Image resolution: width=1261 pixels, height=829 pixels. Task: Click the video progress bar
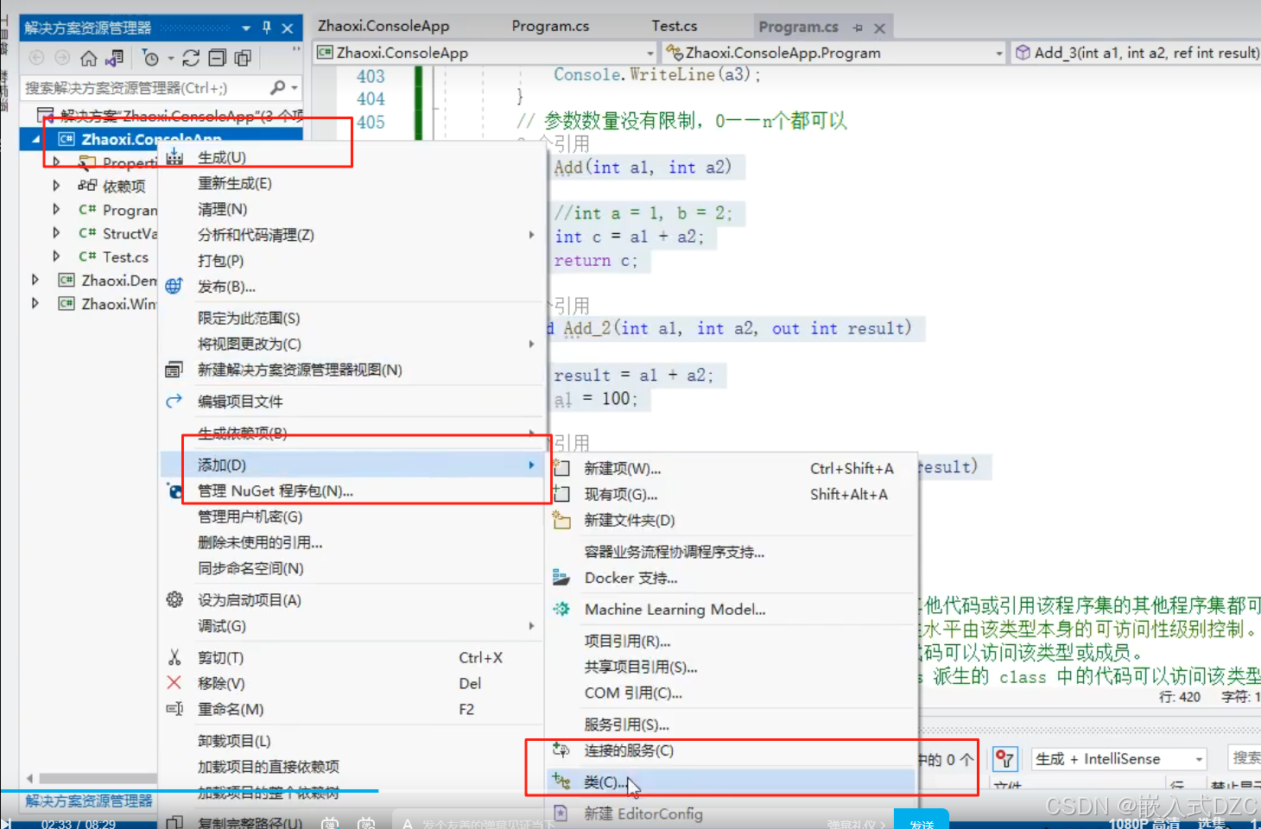(630, 790)
